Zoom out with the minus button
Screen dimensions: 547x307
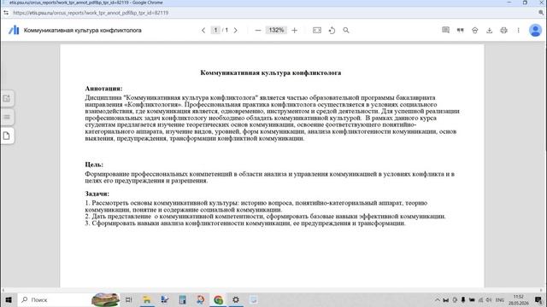click(x=258, y=31)
